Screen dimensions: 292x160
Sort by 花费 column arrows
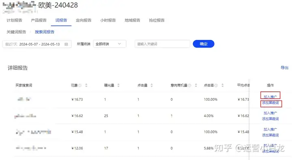click(86, 85)
